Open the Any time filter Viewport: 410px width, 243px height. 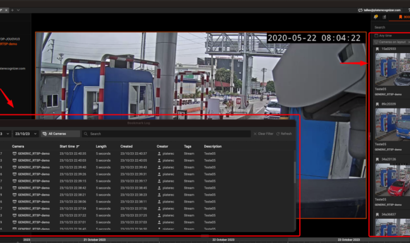point(384,35)
